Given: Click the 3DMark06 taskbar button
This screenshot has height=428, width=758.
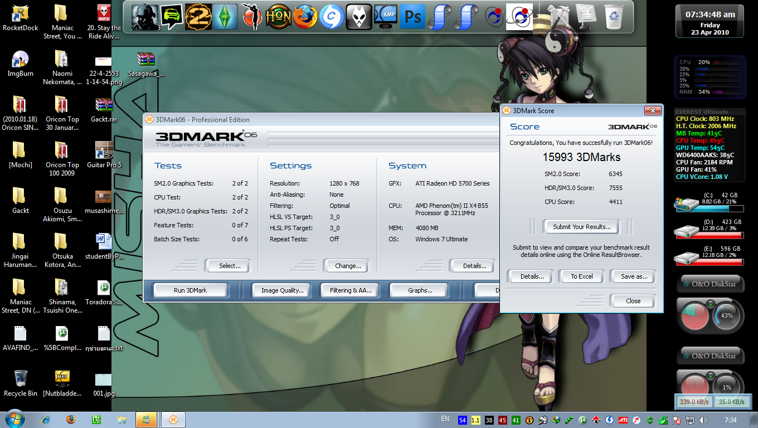Looking at the screenshot, I should tap(173, 420).
